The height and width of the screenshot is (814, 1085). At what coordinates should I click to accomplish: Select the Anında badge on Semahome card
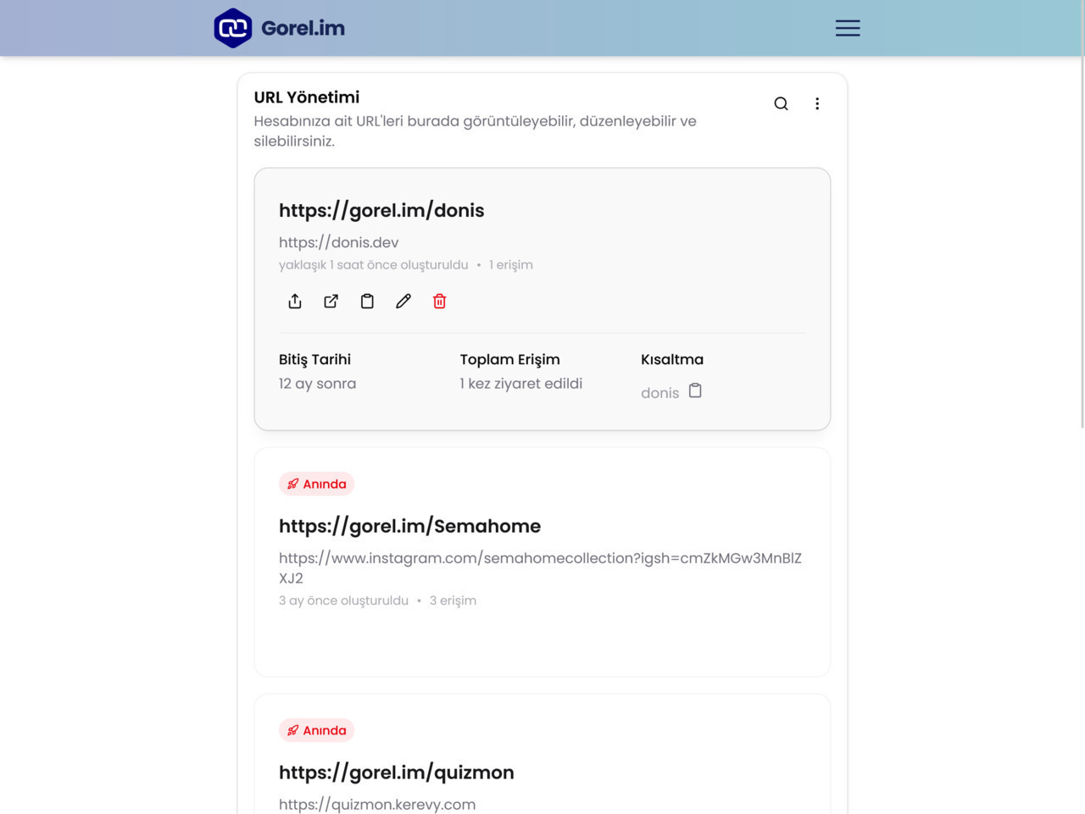[316, 483]
